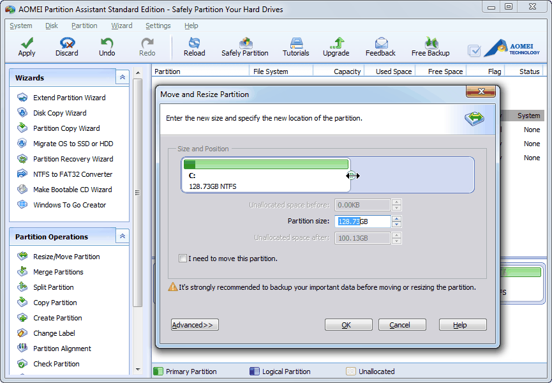Open the Tutorials toolbar icon

[296, 43]
